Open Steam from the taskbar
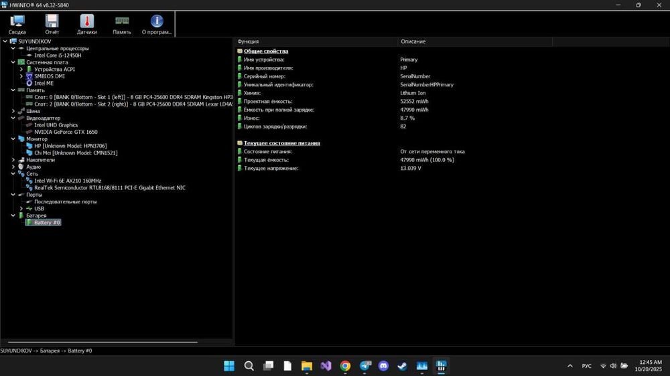 [x=403, y=366]
